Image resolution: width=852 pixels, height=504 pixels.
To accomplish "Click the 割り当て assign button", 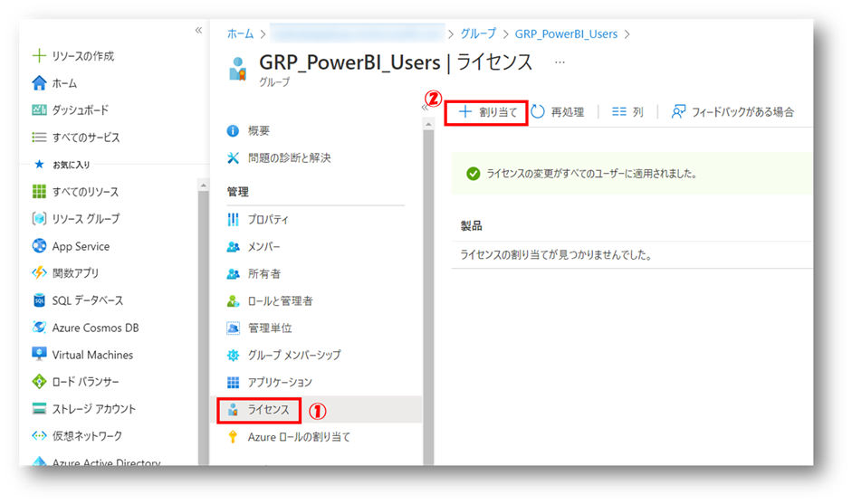I will [487, 112].
